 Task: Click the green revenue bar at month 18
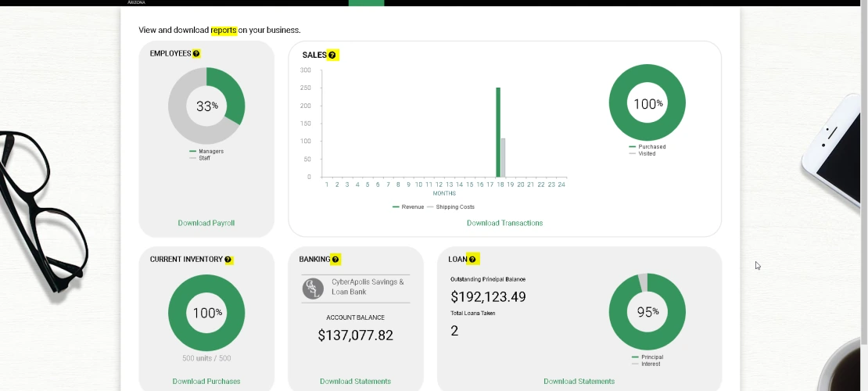click(x=498, y=133)
